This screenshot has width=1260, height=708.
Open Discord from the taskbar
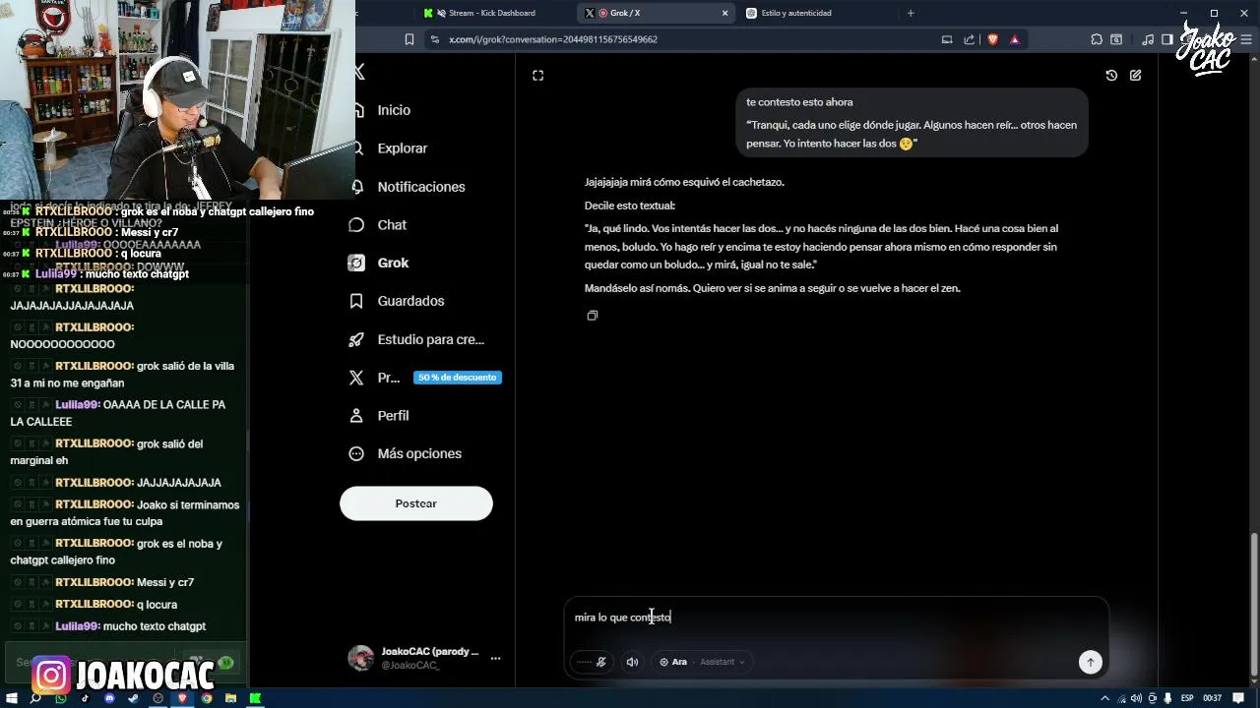pyautogui.click(x=109, y=698)
